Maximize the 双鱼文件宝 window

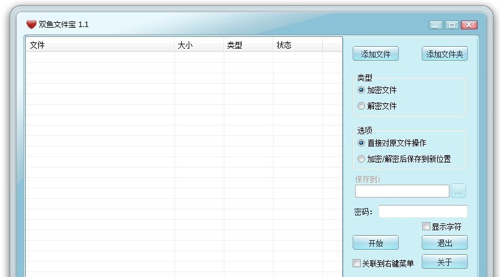click(451, 25)
